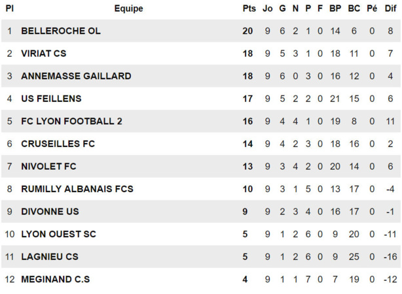Click NIVOLET FC team name

click(x=48, y=167)
